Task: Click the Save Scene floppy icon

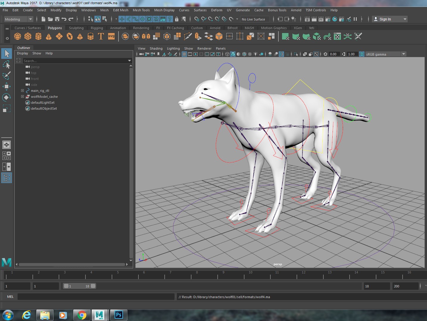Action: 57,19
